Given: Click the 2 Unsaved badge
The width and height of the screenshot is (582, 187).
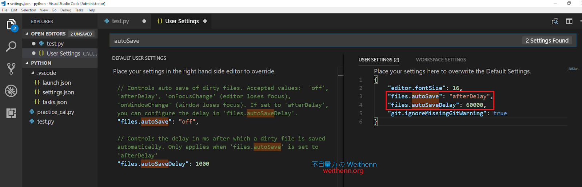Looking at the screenshot, I should (x=81, y=34).
